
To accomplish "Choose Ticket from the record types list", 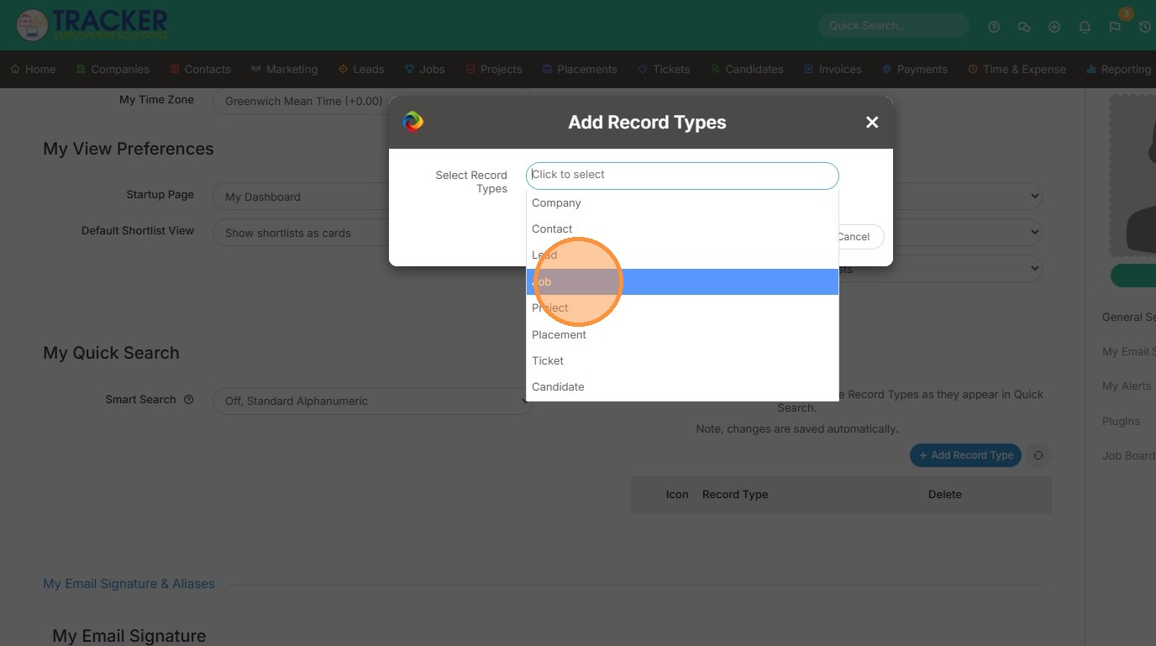I will pos(682,360).
